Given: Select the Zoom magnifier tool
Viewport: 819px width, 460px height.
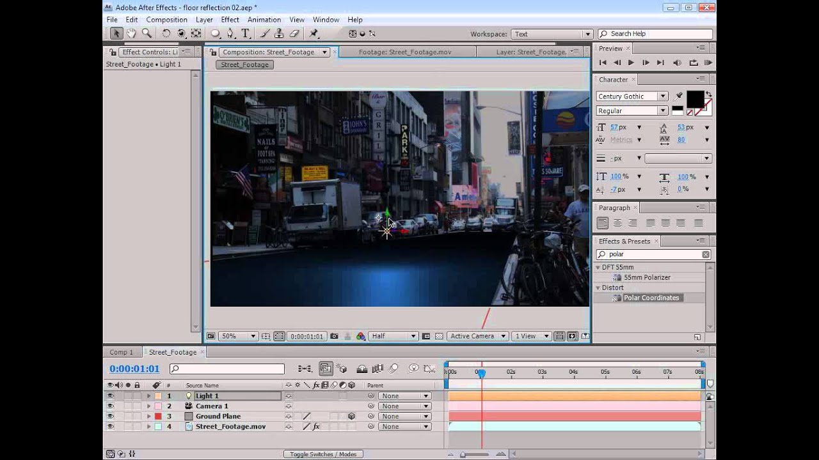Looking at the screenshot, I should point(147,34).
